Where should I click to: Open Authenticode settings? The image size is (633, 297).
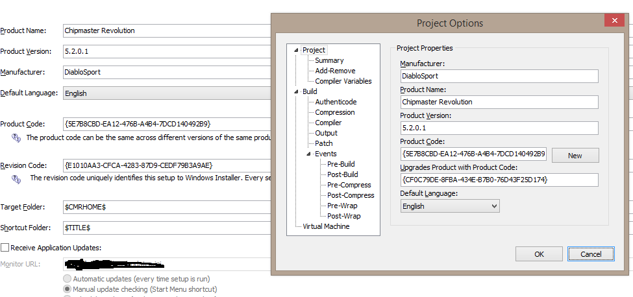point(336,102)
